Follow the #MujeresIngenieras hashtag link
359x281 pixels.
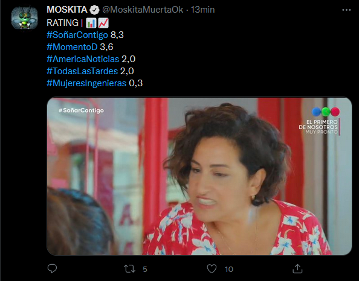tap(86, 83)
